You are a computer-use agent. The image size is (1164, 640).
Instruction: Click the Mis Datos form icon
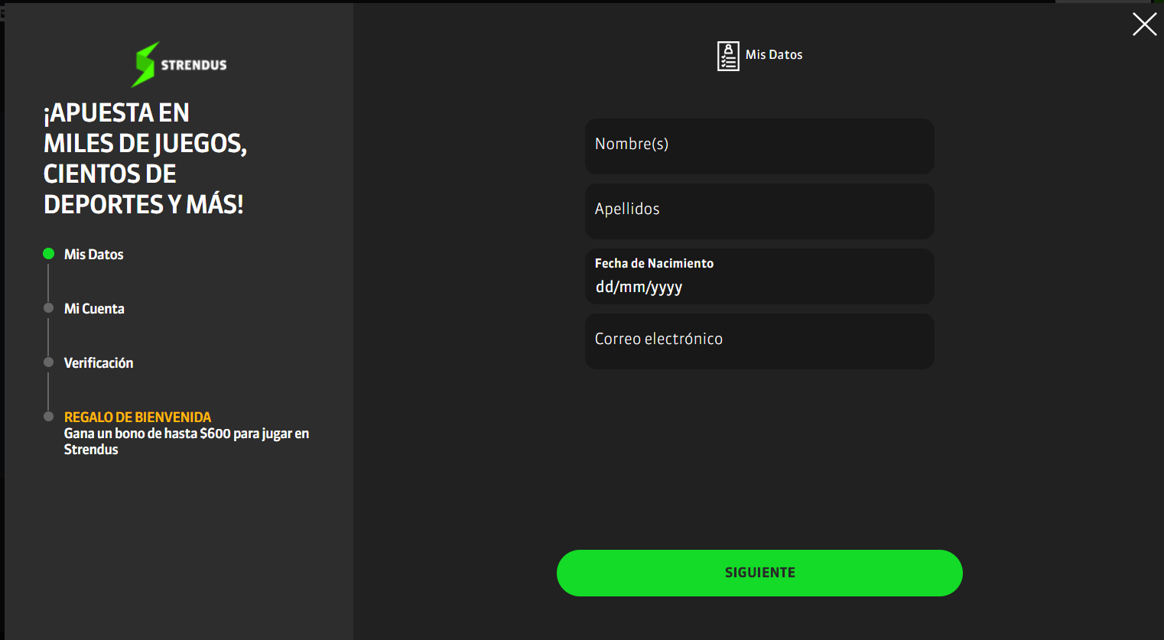(x=728, y=56)
